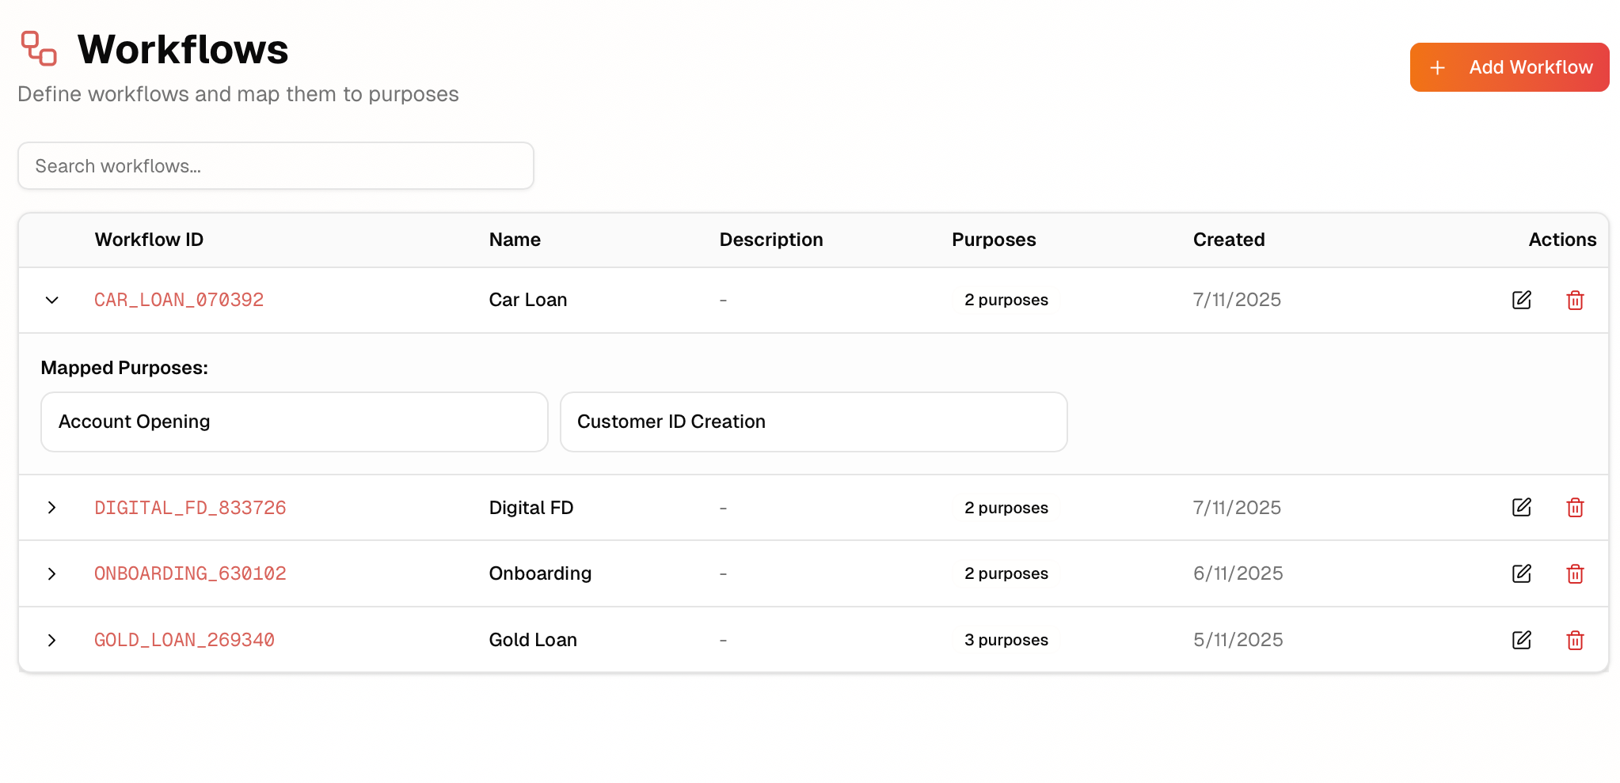This screenshot has height=783, width=1620.
Task: Click the delete trash icon on Digital FD
Action: 1575,508
